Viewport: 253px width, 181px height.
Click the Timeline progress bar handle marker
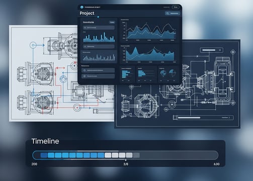coord(126,160)
